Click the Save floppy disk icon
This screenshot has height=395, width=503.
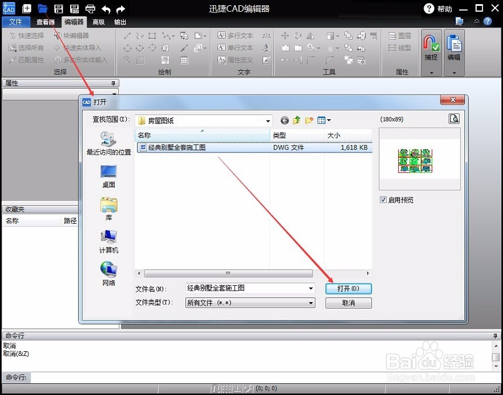(x=58, y=9)
